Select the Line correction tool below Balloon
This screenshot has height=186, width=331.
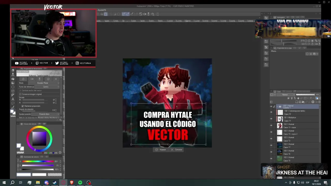click(13, 107)
